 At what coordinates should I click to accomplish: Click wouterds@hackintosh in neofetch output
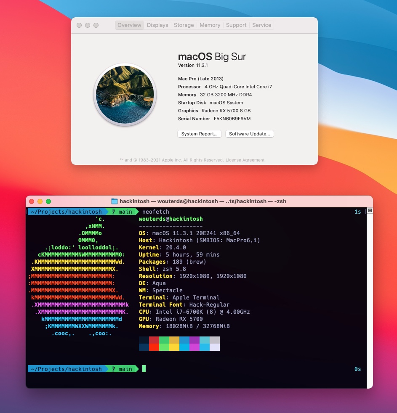(x=171, y=219)
